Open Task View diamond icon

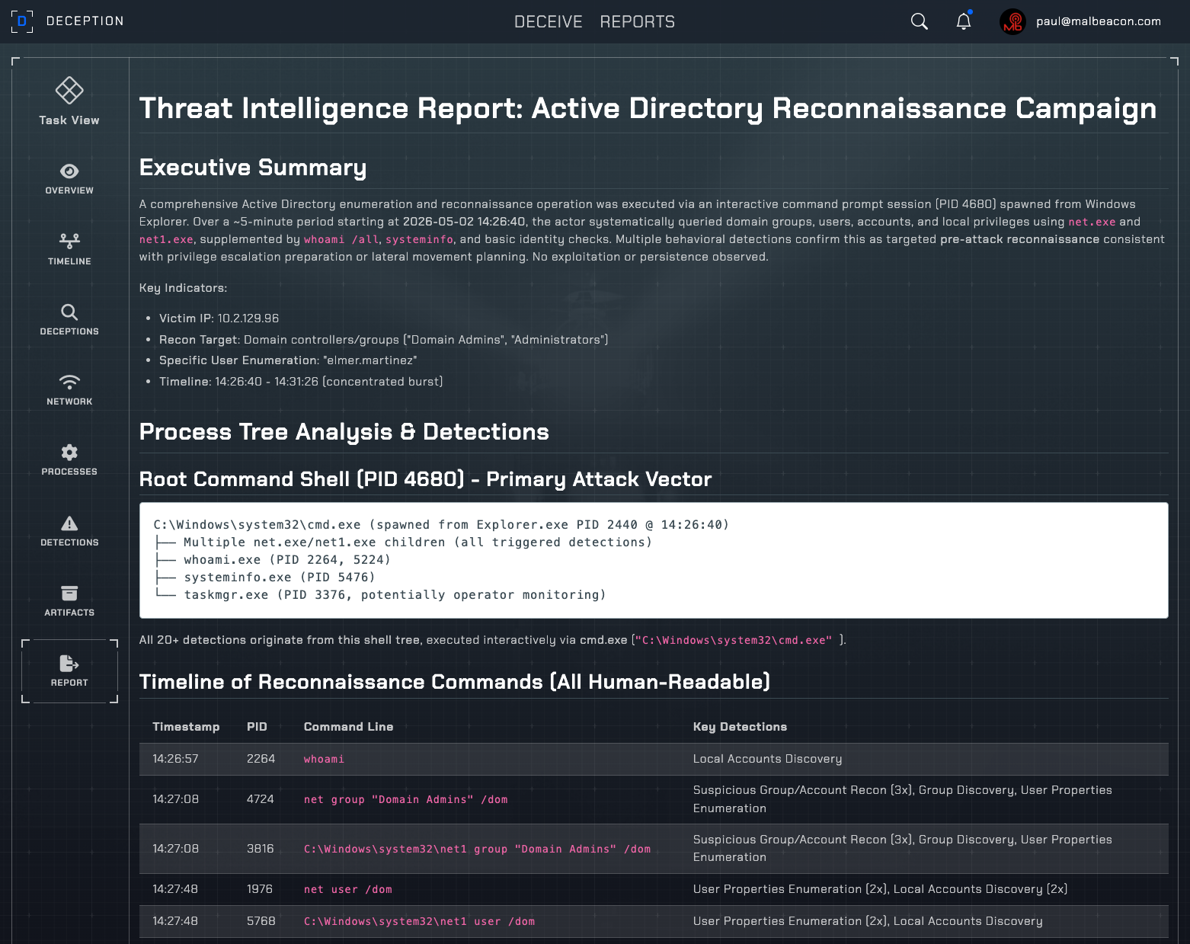pyautogui.click(x=69, y=91)
